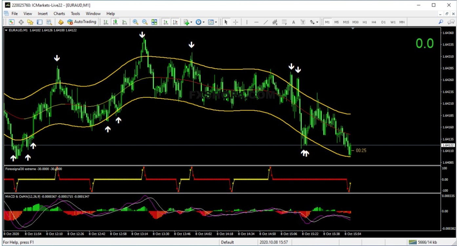This screenshot has width=459, height=246.
Task: Open the Charts menu
Action: (59, 13)
